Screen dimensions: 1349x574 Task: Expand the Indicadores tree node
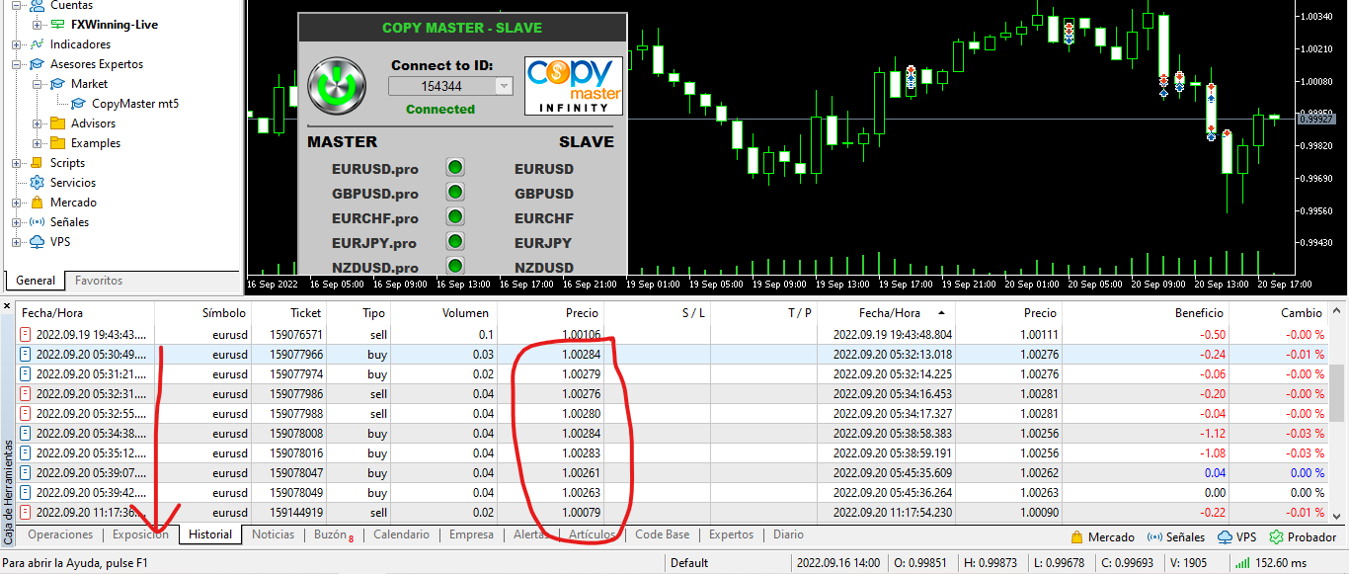click(16, 44)
